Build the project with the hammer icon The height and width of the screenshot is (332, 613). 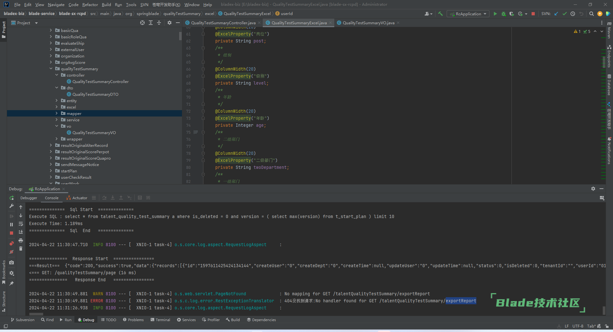[x=440, y=14]
